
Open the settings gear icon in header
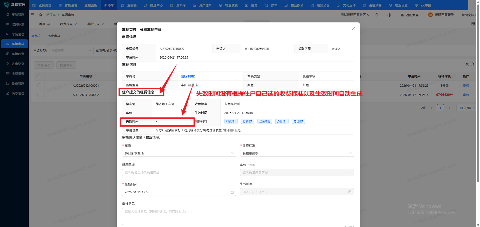389,15
